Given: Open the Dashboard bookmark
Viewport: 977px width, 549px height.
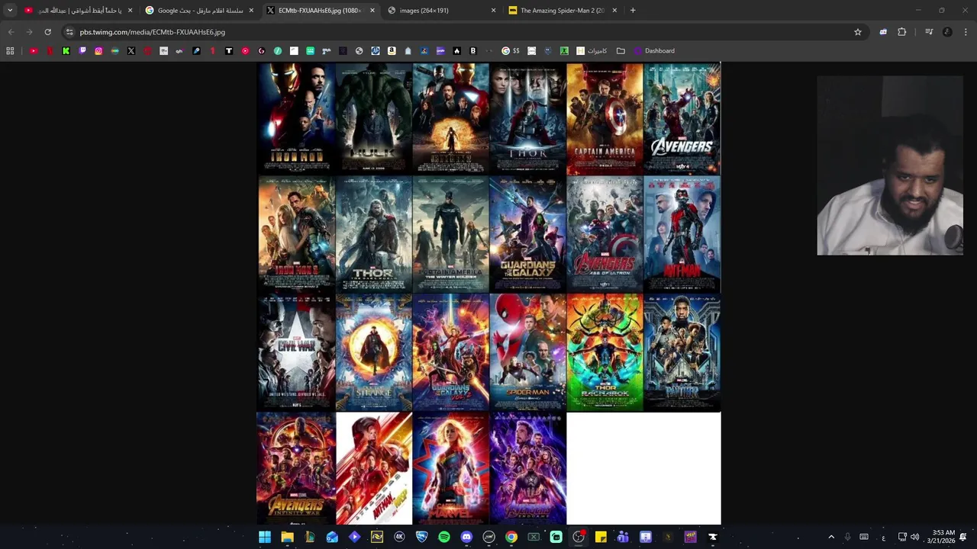Looking at the screenshot, I should (654, 51).
